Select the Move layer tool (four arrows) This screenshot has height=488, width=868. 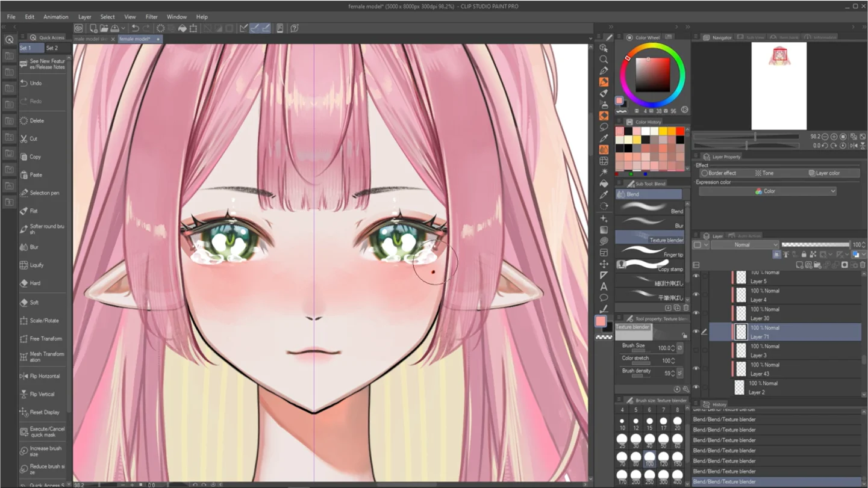tap(604, 264)
